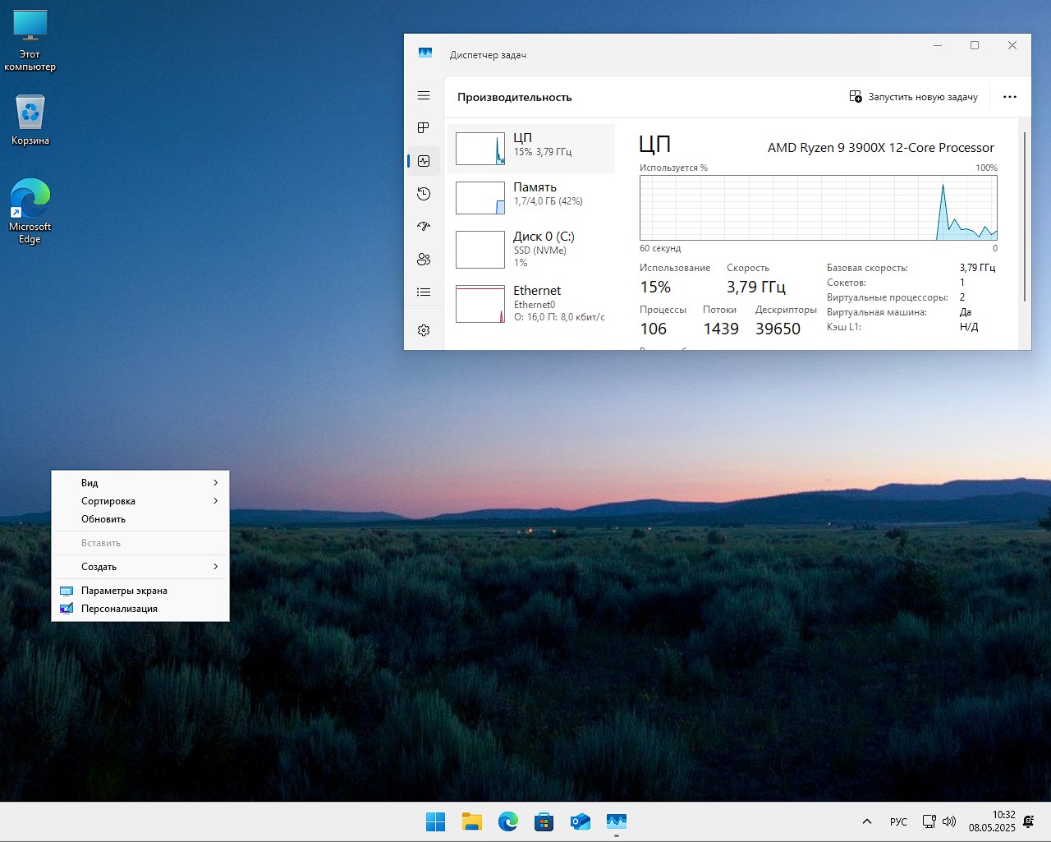The height and width of the screenshot is (842, 1051).
Task: Select Refresh in the context menu
Action: coord(103,519)
